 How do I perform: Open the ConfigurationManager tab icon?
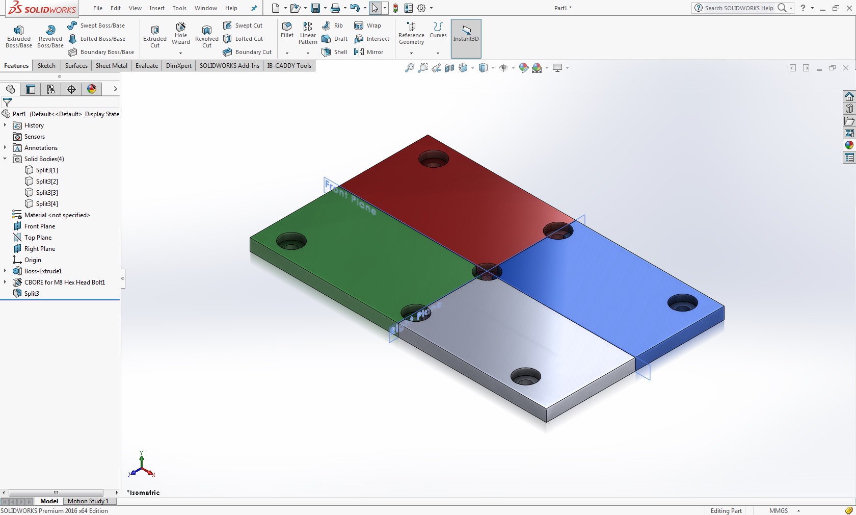(51, 89)
